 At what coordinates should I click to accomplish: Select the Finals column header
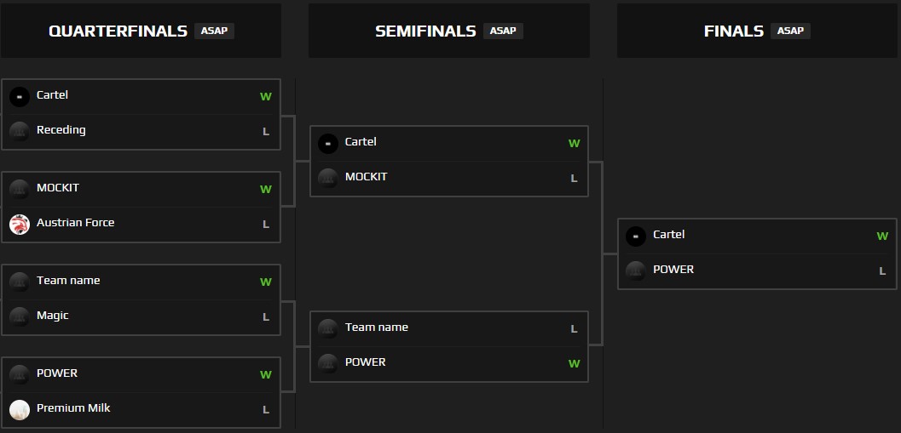coord(733,31)
